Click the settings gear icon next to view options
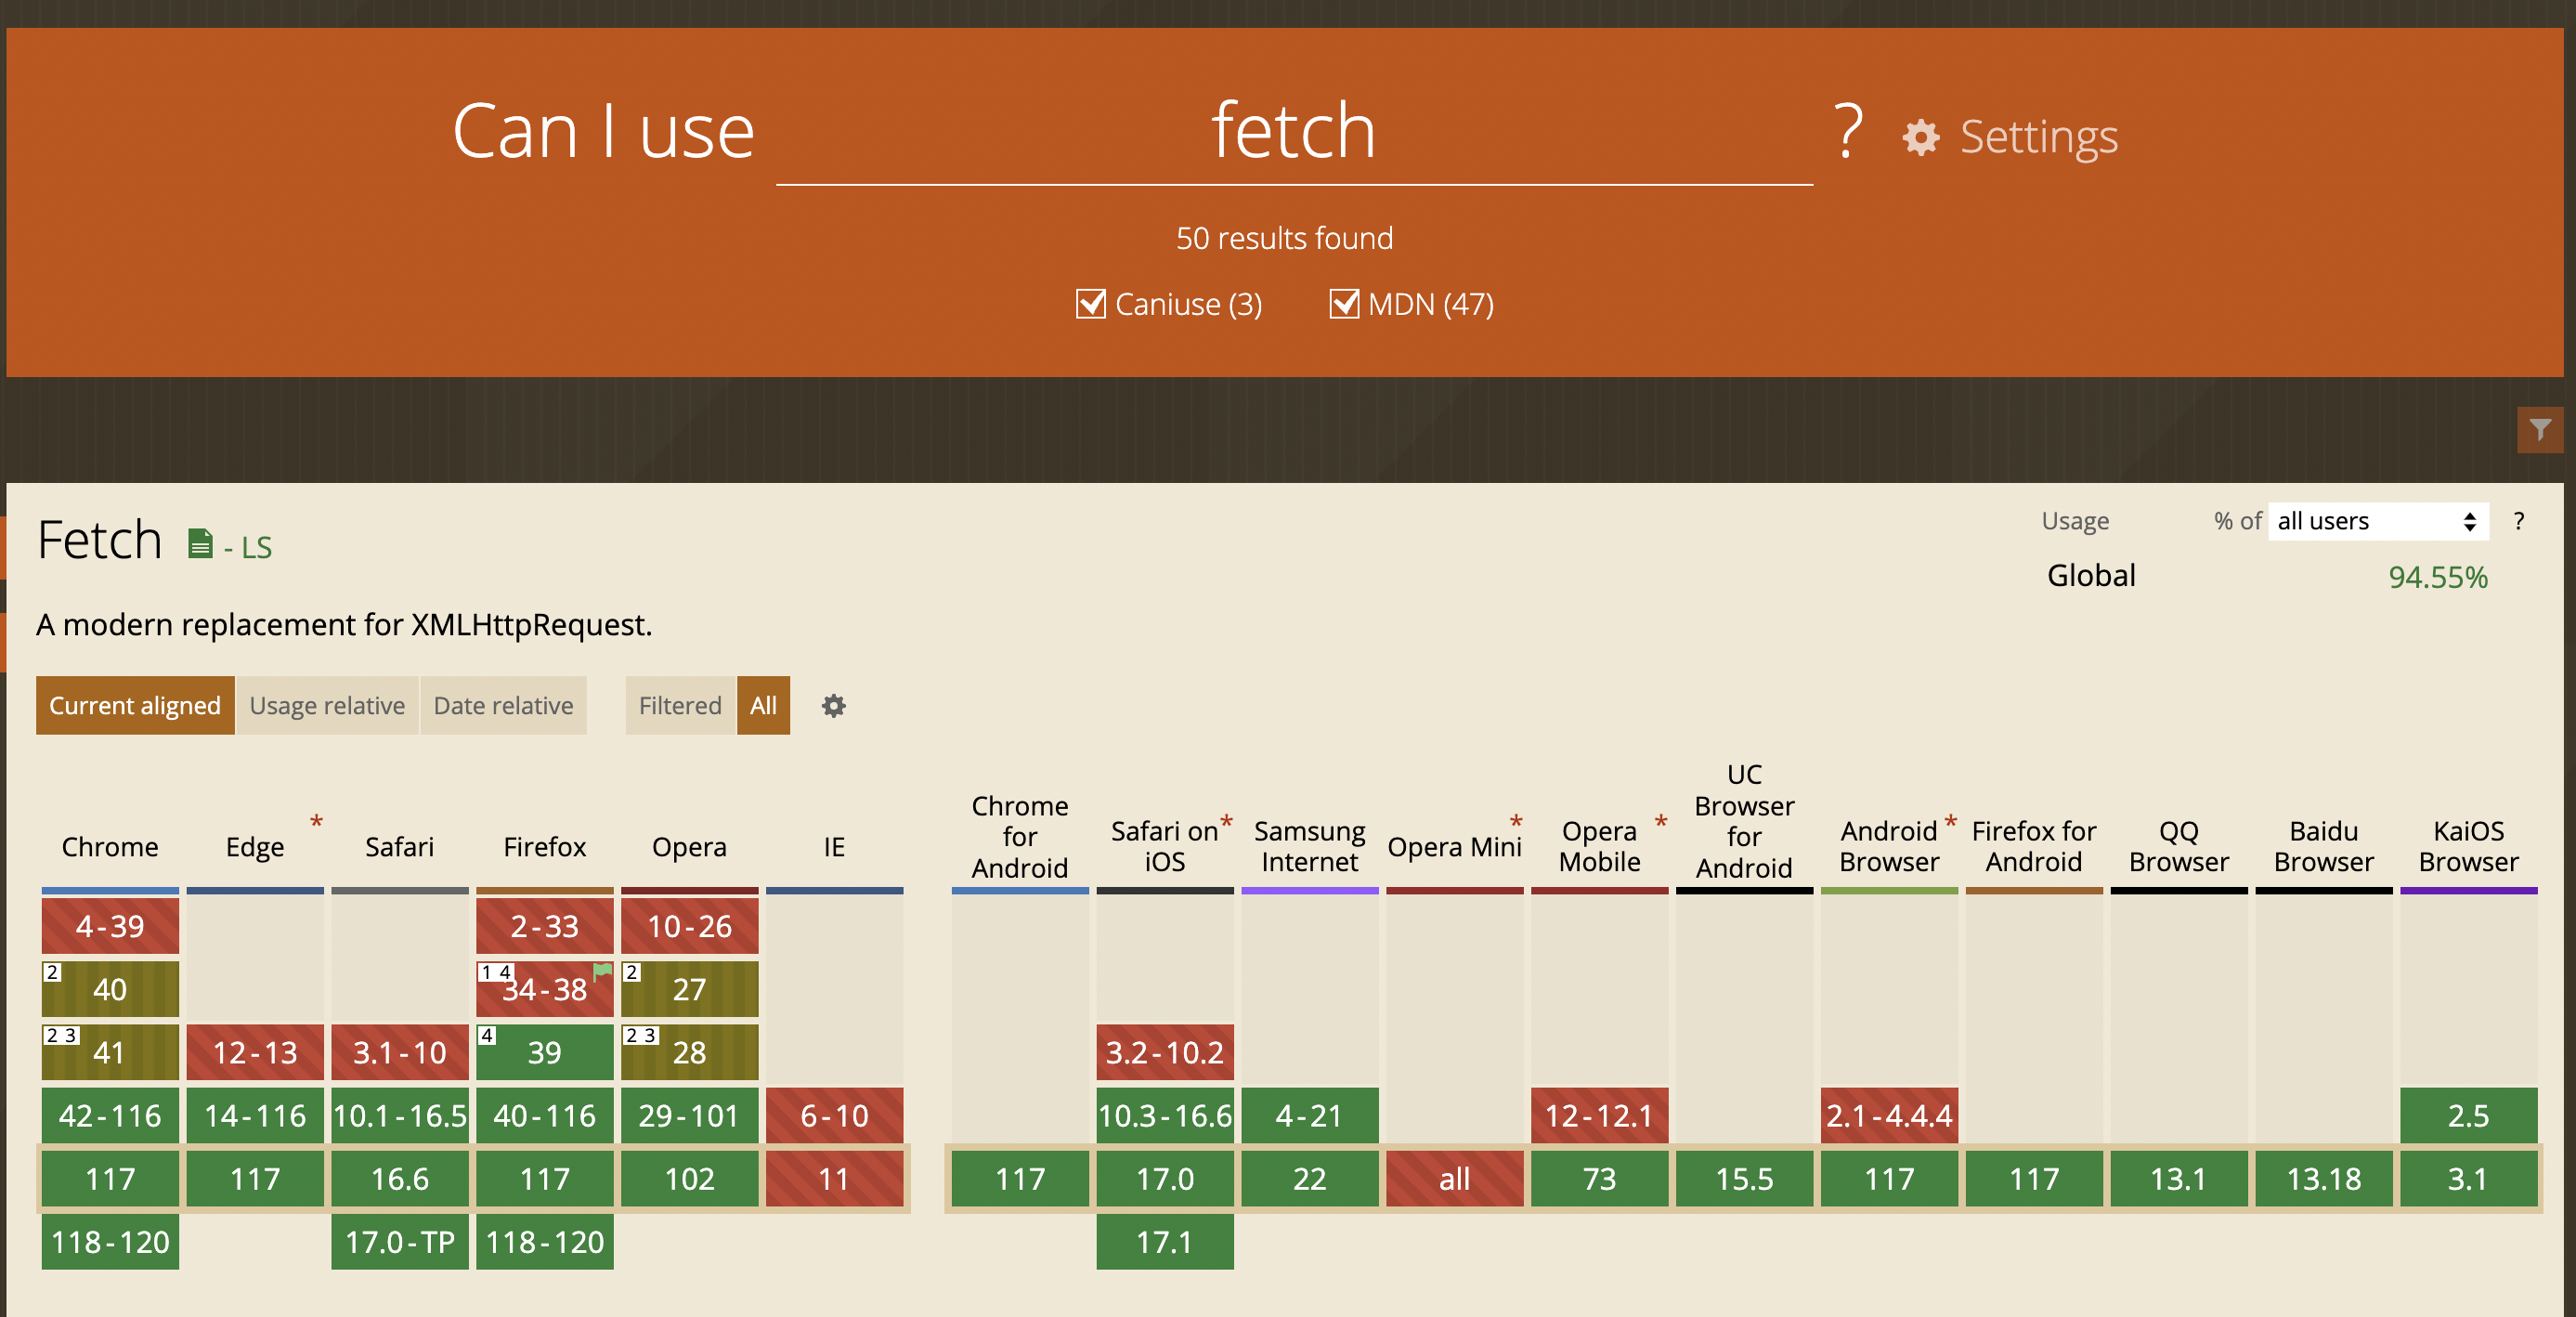2576x1317 pixels. point(833,704)
